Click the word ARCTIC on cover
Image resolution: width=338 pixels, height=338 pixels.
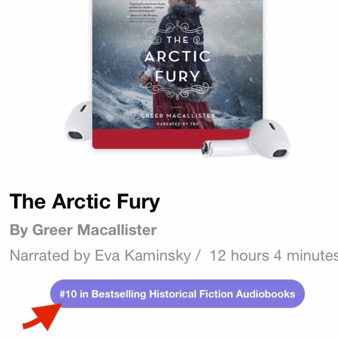(x=177, y=56)
